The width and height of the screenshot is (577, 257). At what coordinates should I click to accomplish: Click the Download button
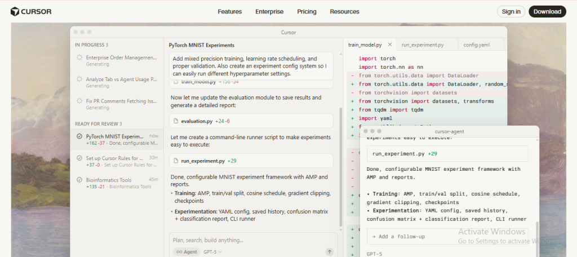(547, 11)
